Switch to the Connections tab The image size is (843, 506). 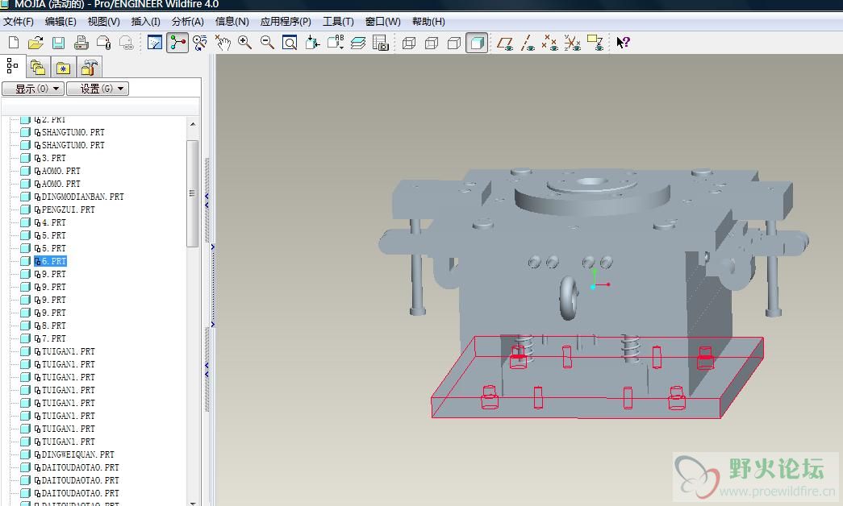(89, 67)
